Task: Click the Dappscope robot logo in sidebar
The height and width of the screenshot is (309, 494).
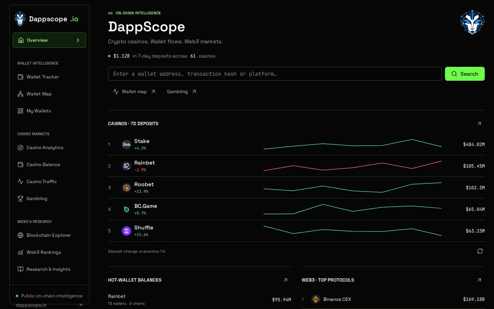Action: point(20,19)
